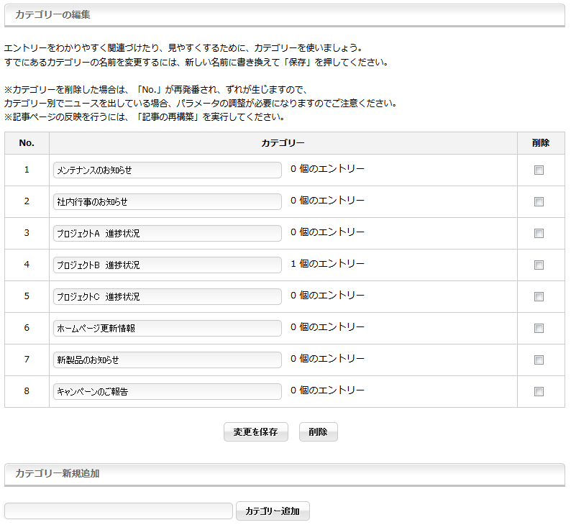Toggle delete checkbox for ホームページ更新情報
Image resolution: width=571 pixels, height=530 pixels.
coord(539,329)
